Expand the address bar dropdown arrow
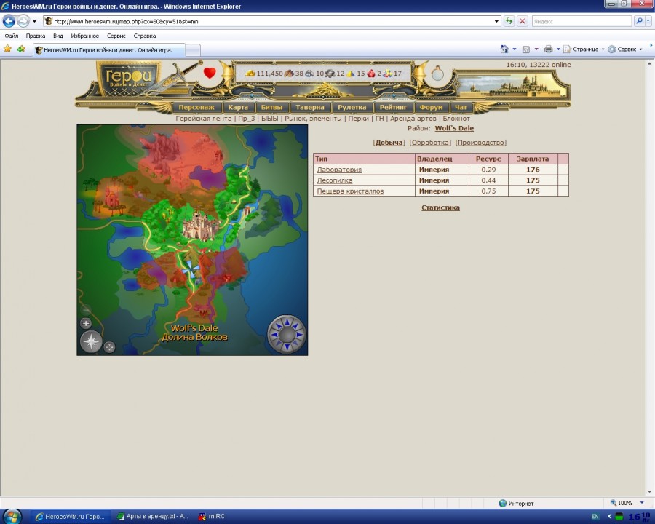The width and height of the screenshot is (655, 524). pos(496,21)
